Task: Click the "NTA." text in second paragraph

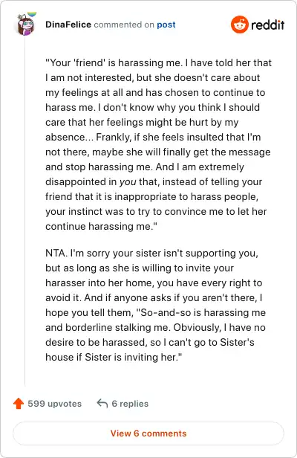Action: click(x=56, y=253)
